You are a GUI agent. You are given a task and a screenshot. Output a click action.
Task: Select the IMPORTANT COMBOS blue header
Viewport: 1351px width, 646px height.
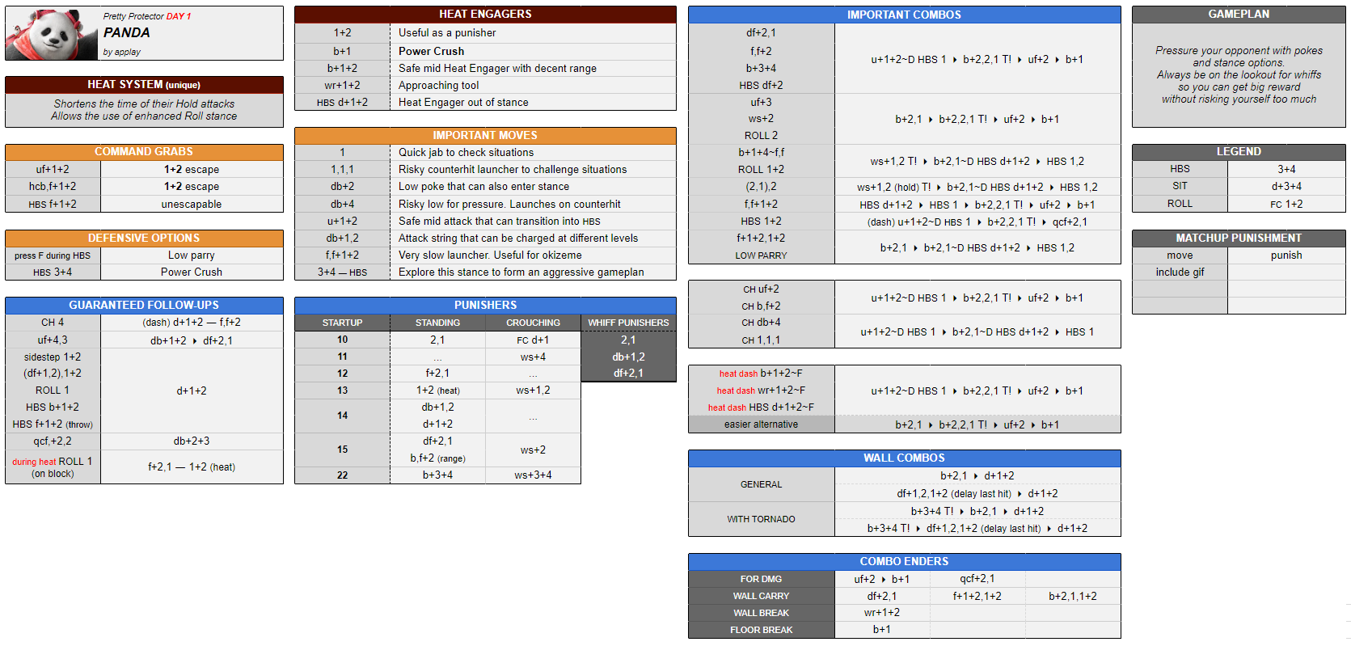(x=904, y=15)
